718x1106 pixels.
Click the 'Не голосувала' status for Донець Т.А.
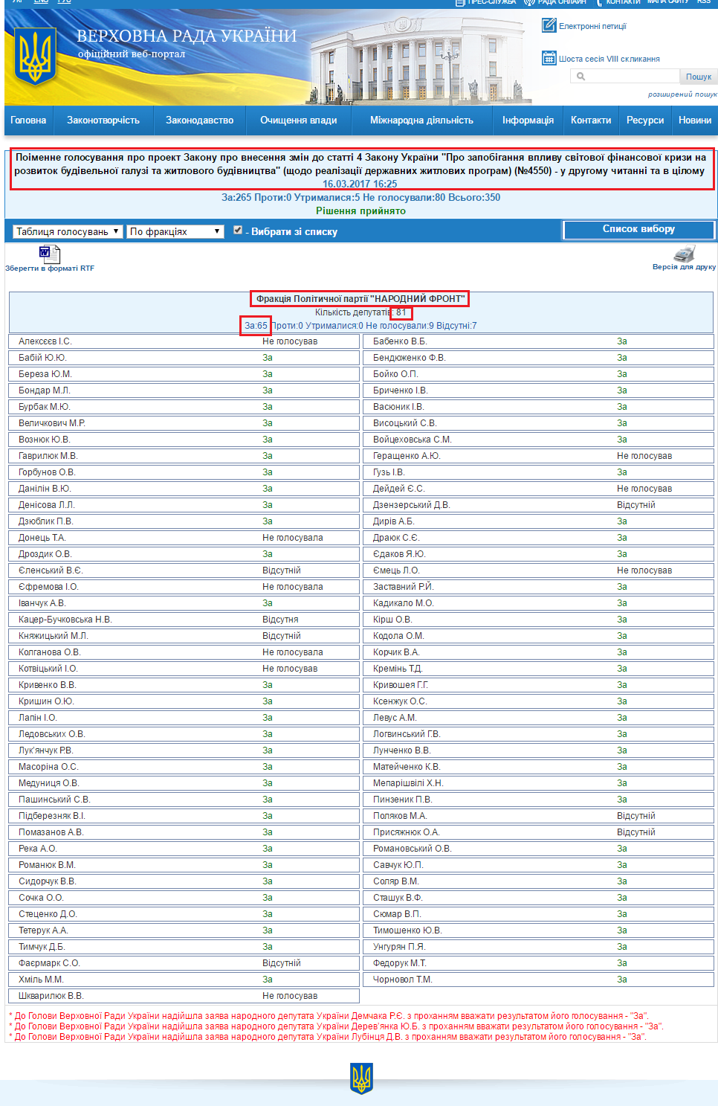[293, 538]
